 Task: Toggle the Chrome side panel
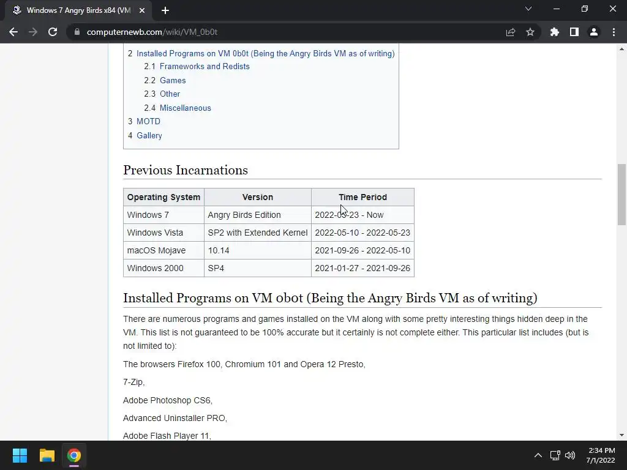tap(574, 32)
